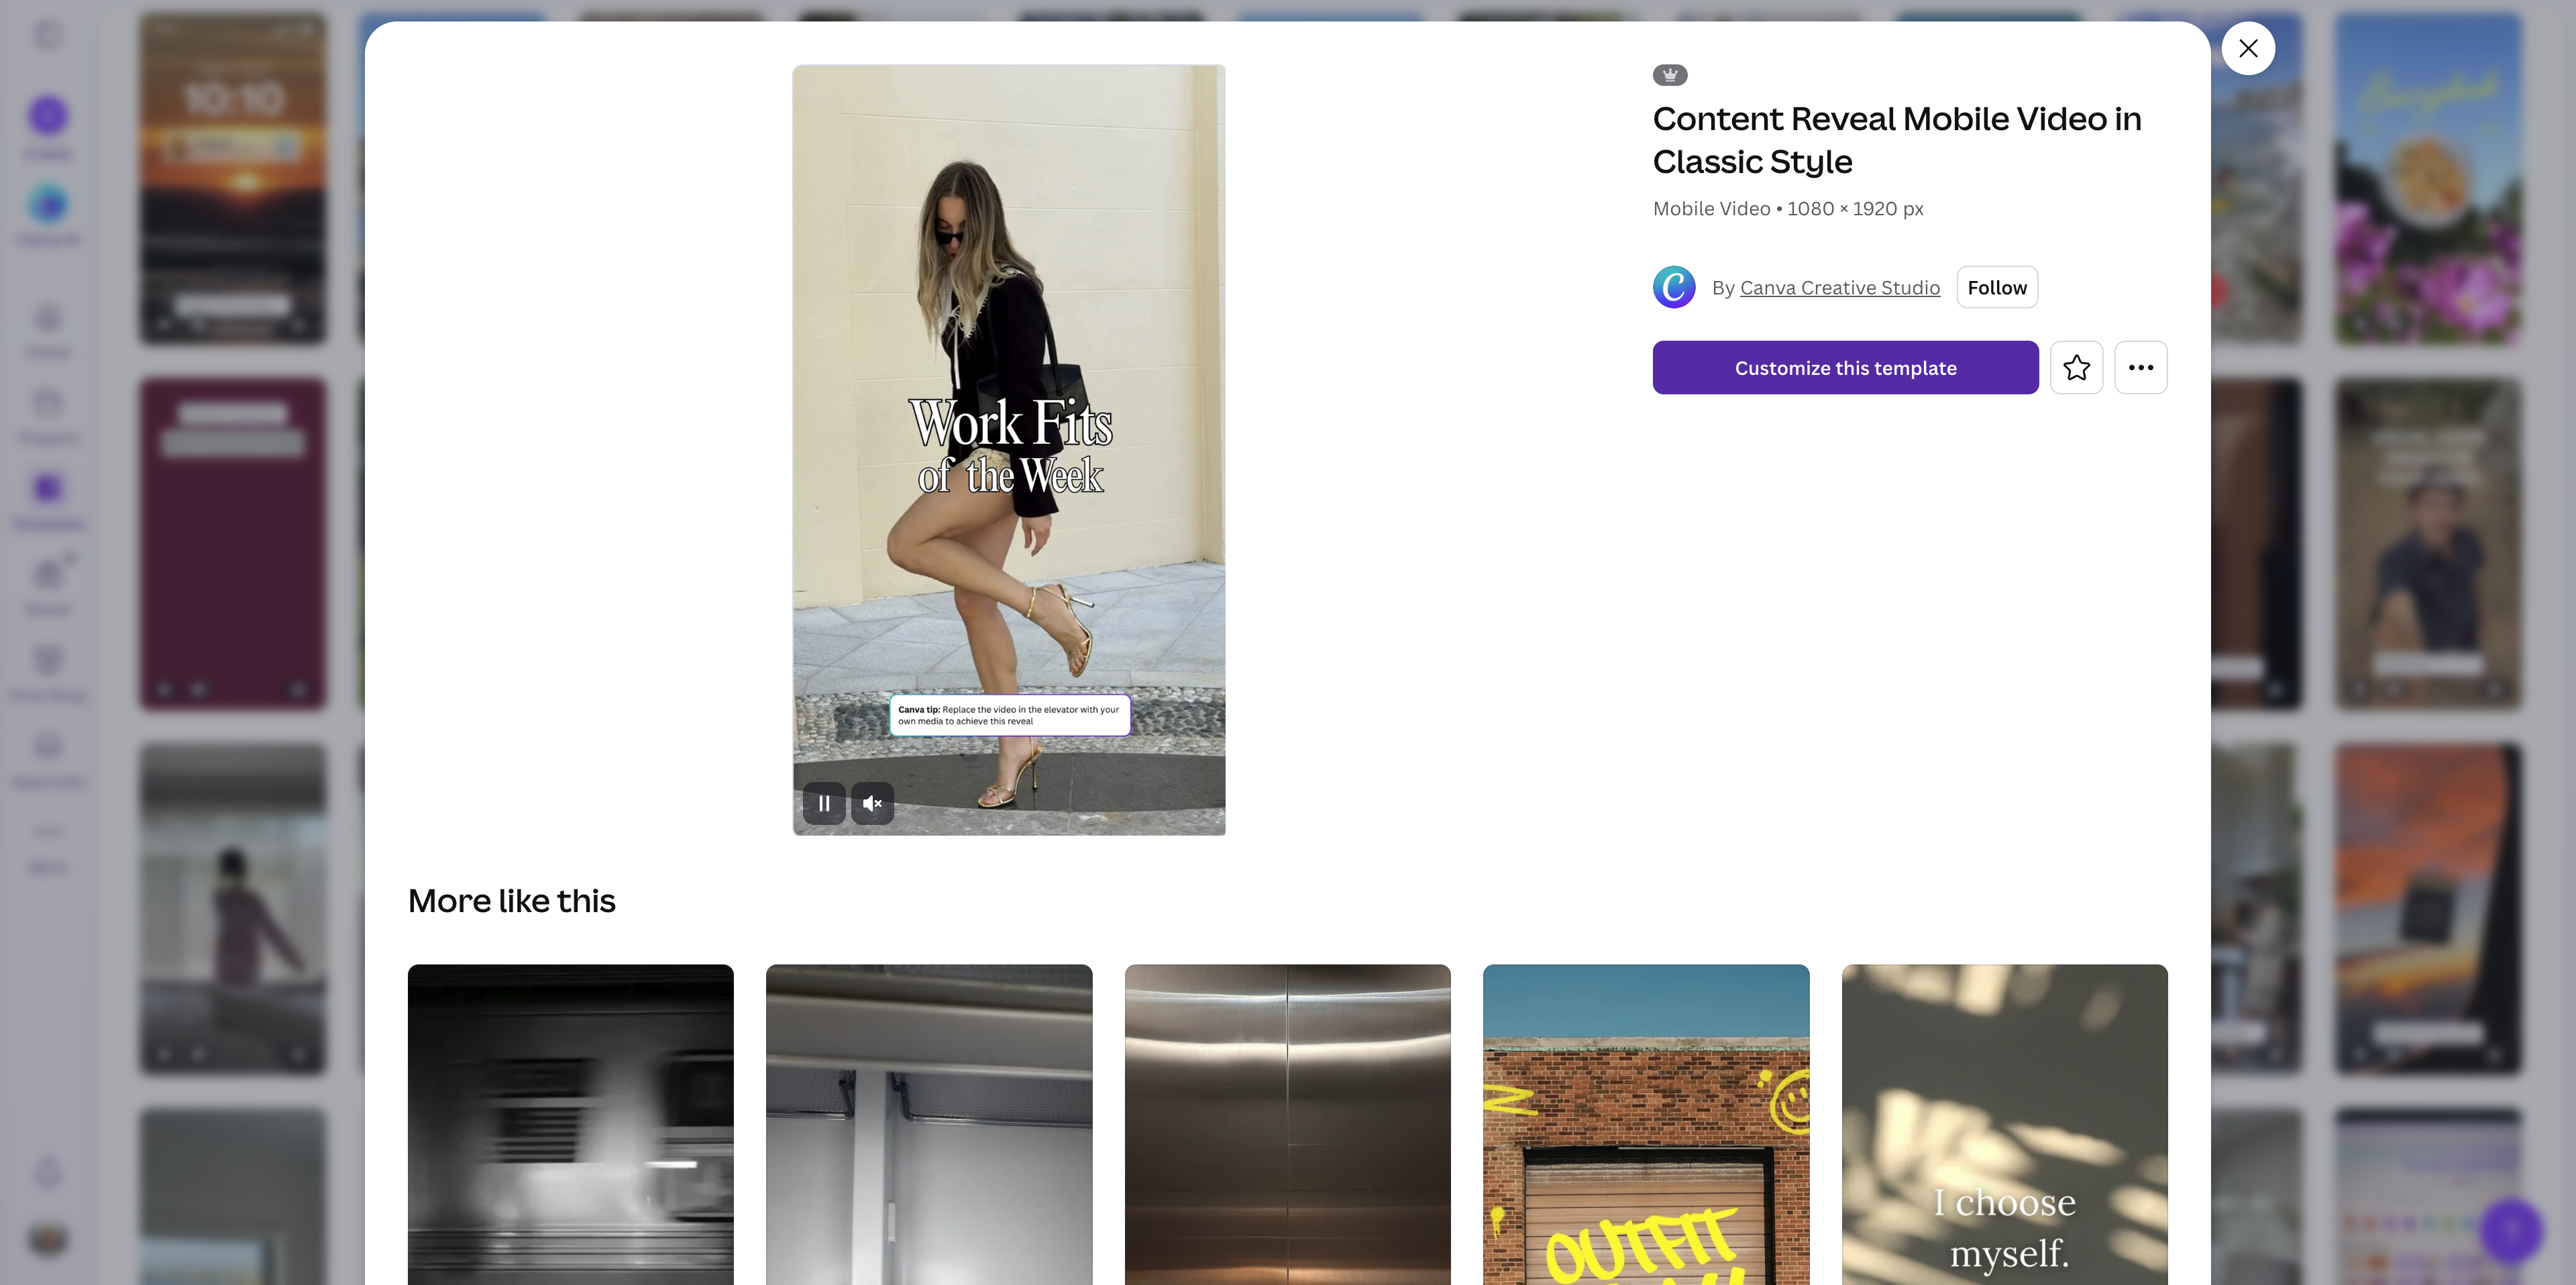Open the brick wall OUTFIT template
The width and height of the screenshot is (2576, 1285).
[1646, 1124]
